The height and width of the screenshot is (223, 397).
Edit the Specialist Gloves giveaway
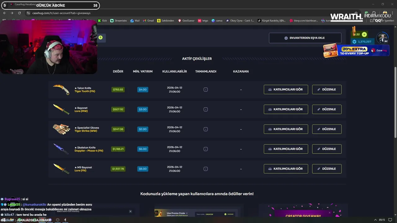click(x=327, y=129)
